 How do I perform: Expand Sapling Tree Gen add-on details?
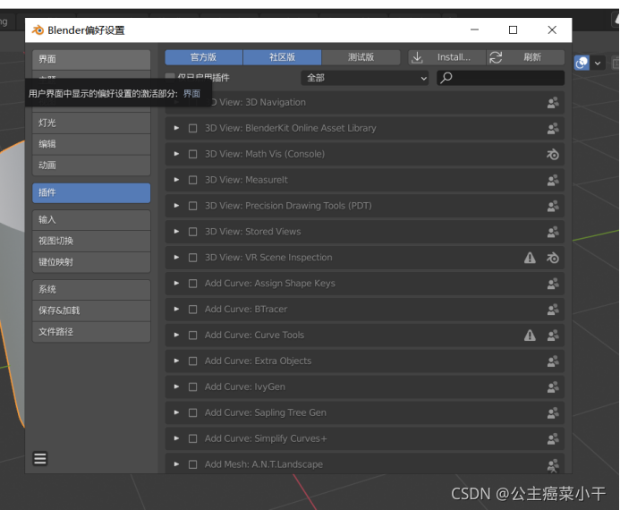pyautogui.click(x=176, y=412)
